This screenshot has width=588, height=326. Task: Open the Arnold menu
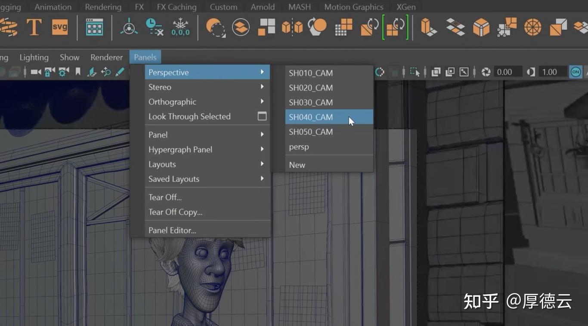[263, 7]
